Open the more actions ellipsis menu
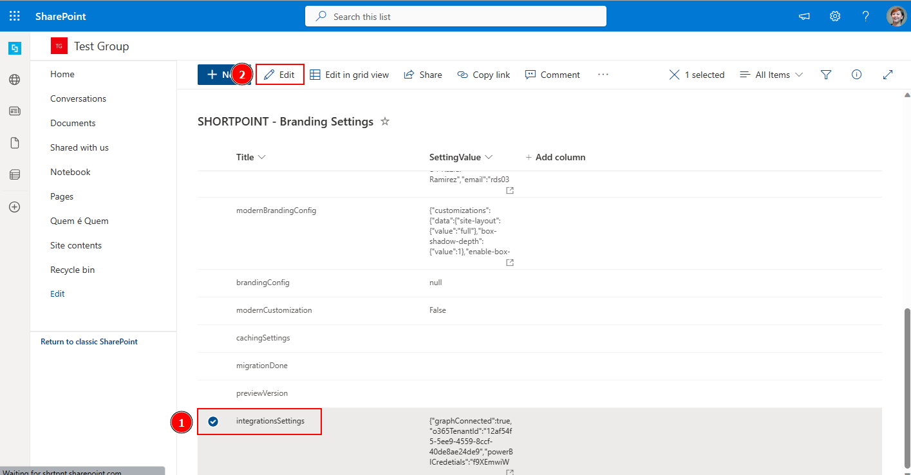 (603, 75)
